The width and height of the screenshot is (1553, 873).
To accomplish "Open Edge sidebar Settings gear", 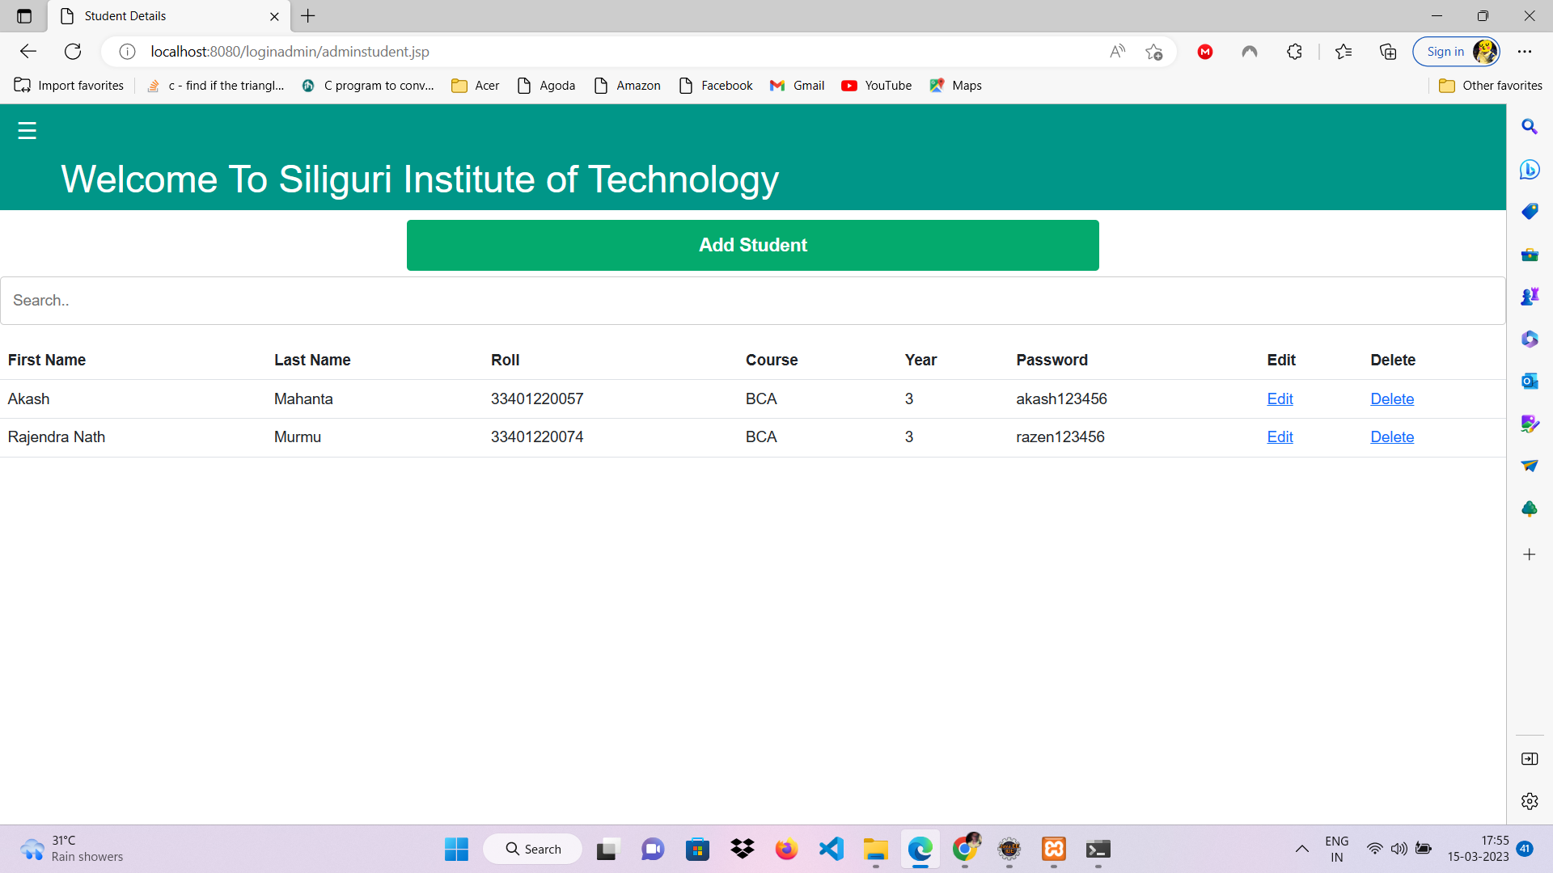I will [x=1530, y=801].
